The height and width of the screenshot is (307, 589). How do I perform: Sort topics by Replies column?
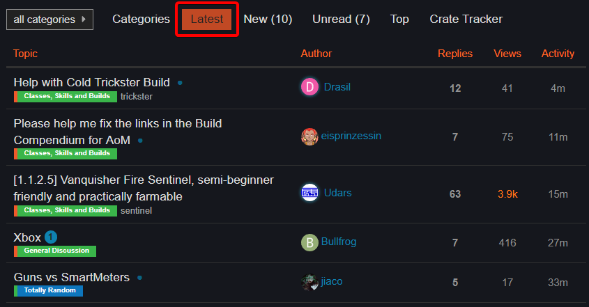pos(455,54)
